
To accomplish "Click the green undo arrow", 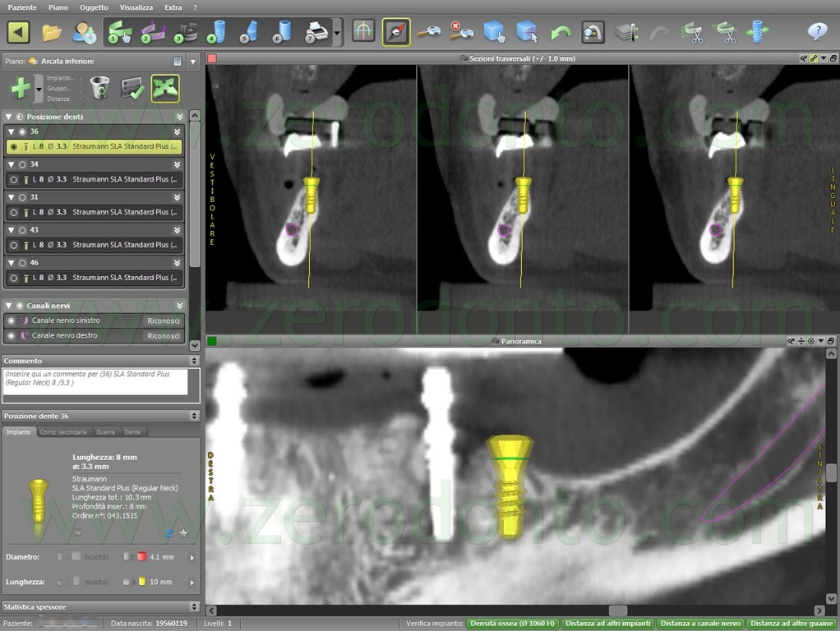I will tap(561, 33).
